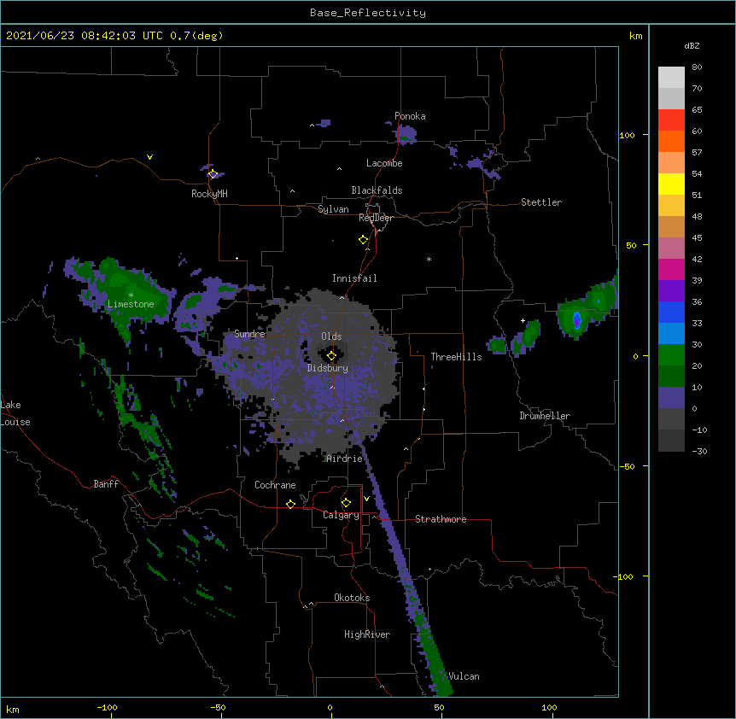Click the HighRiver label
The image size is (736, 719).
coord(367,634)
